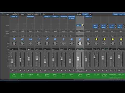Click the horizontal scrollbar under channel names

click(51, 79)
